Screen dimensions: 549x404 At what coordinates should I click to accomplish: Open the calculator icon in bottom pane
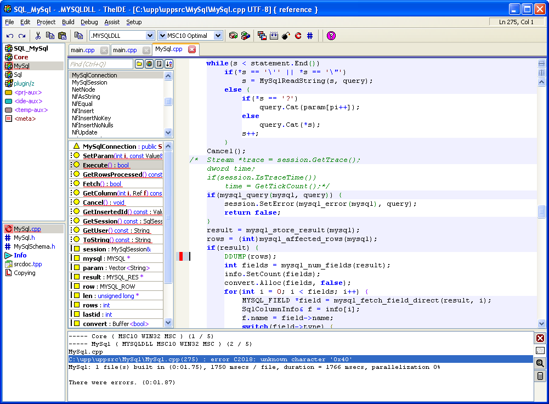[x=540, y=376]
